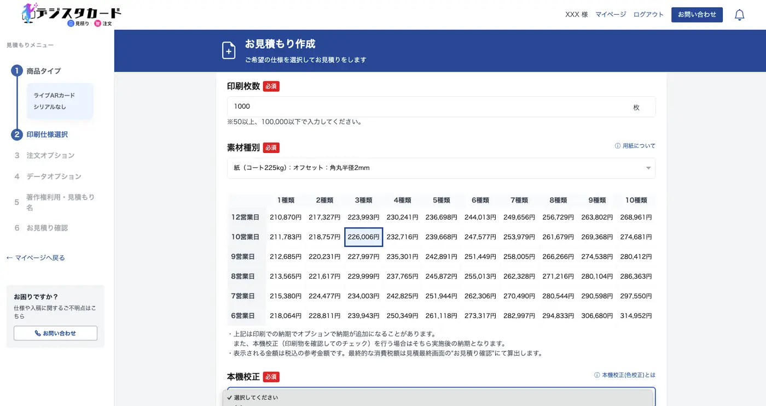The height and width of the screenshot is (406, 766).
Task: Click ← マイページへ戻る link
Action: click(36, 257)
